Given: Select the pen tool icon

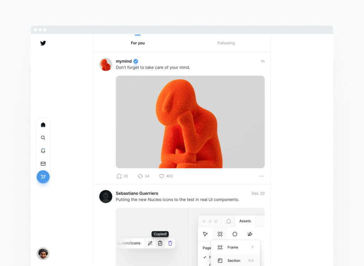Looking at the screenshot, I should pyautogui.click(x=250, y=234).
